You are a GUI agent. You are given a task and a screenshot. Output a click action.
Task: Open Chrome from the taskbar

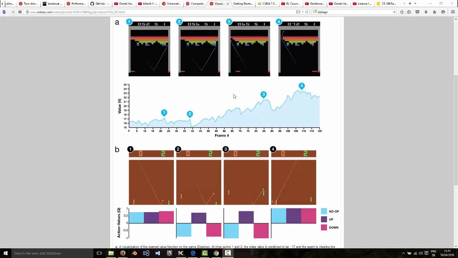pyautogui.click(x=216, y=253)
